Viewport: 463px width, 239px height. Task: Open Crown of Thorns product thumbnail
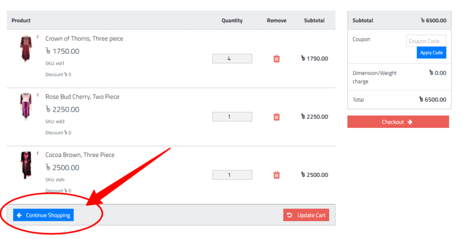[x=26, y=48]
